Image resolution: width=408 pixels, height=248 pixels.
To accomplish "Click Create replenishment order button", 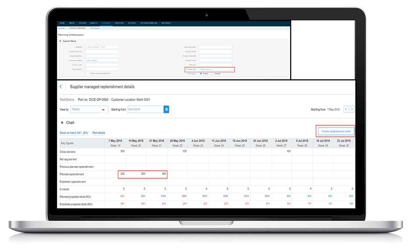I will tap(336, 131).
